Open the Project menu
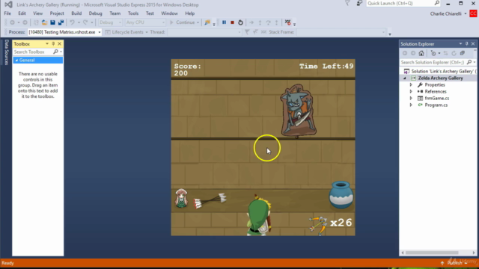 tap(57, 13)
